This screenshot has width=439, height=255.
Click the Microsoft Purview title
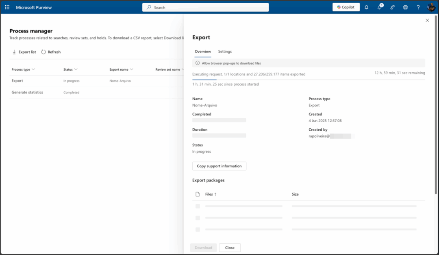coord(34,8)
